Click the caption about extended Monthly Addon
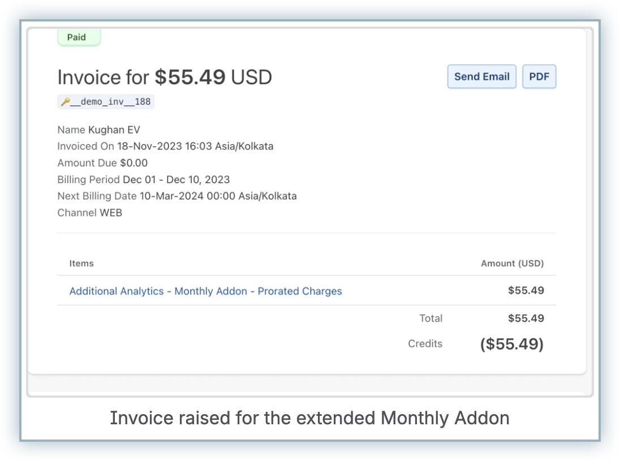 (x=309, y=418)
